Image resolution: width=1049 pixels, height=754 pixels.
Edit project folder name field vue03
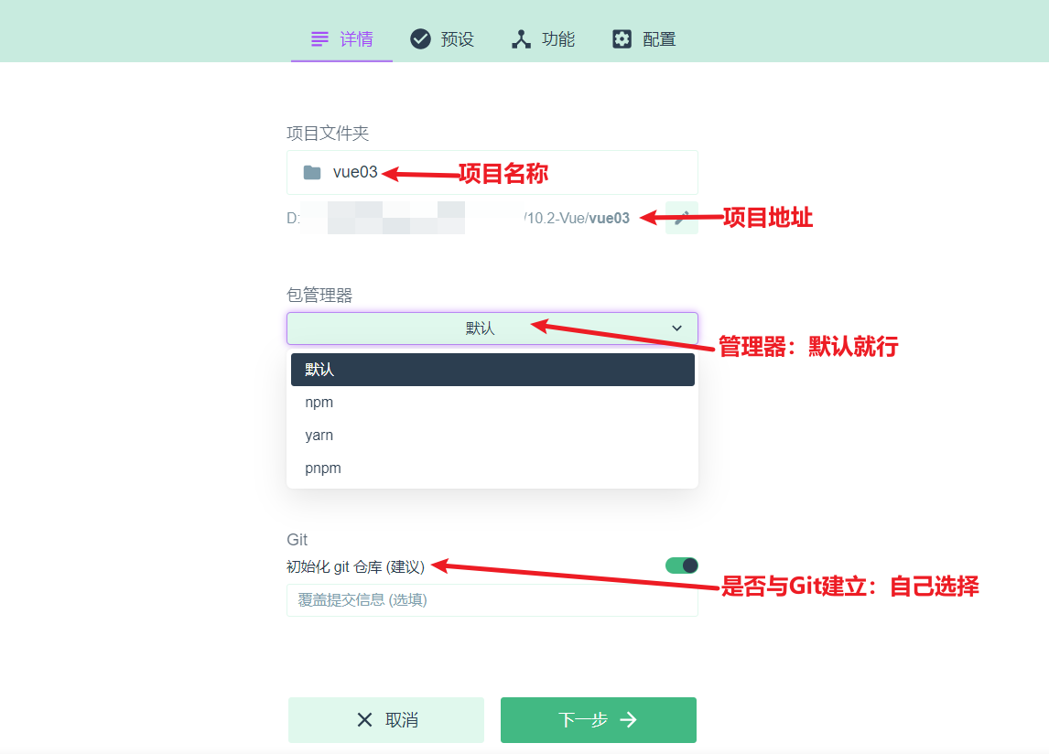(492, 173)
